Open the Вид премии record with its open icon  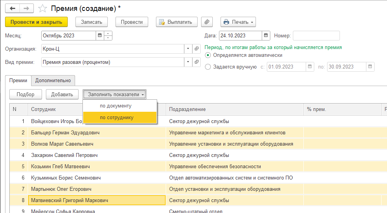(197, 62)
